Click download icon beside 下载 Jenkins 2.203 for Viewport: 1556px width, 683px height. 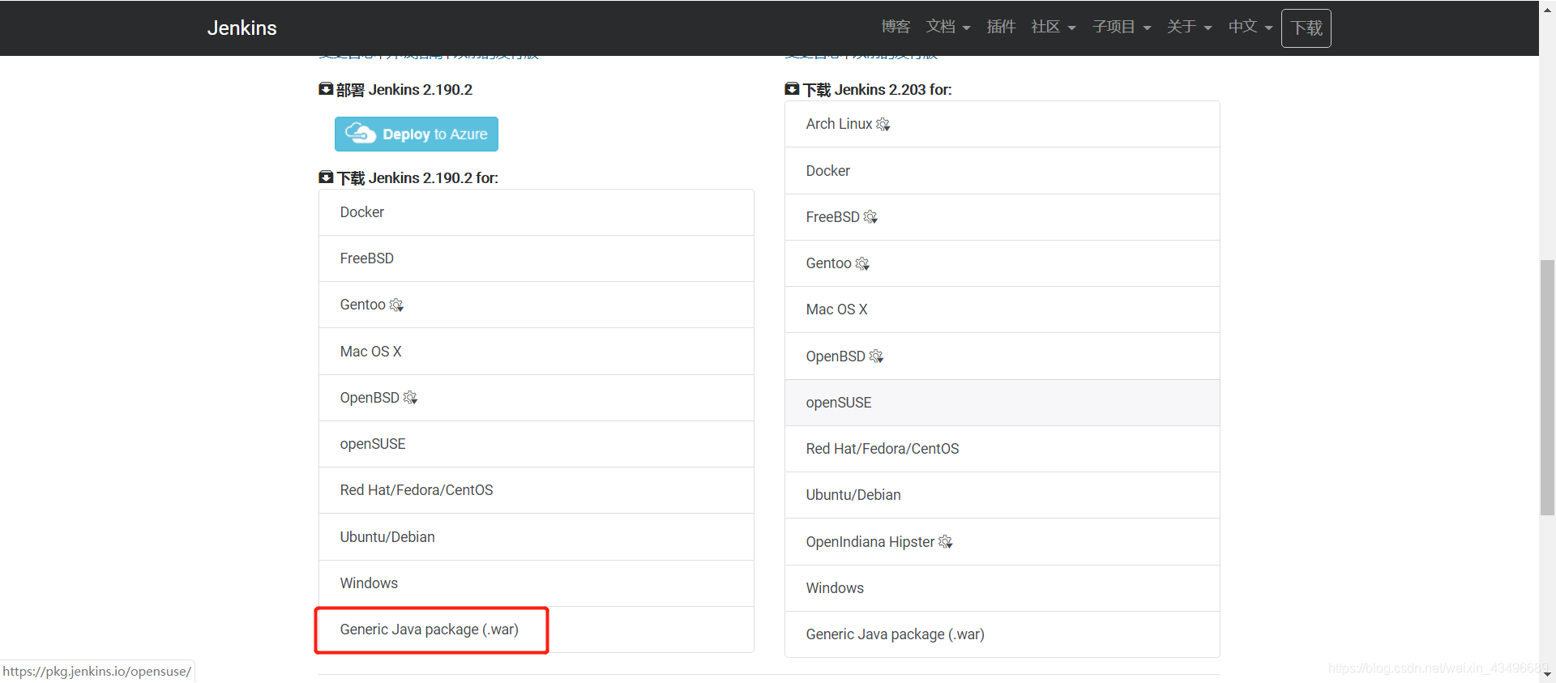[792, 89]
